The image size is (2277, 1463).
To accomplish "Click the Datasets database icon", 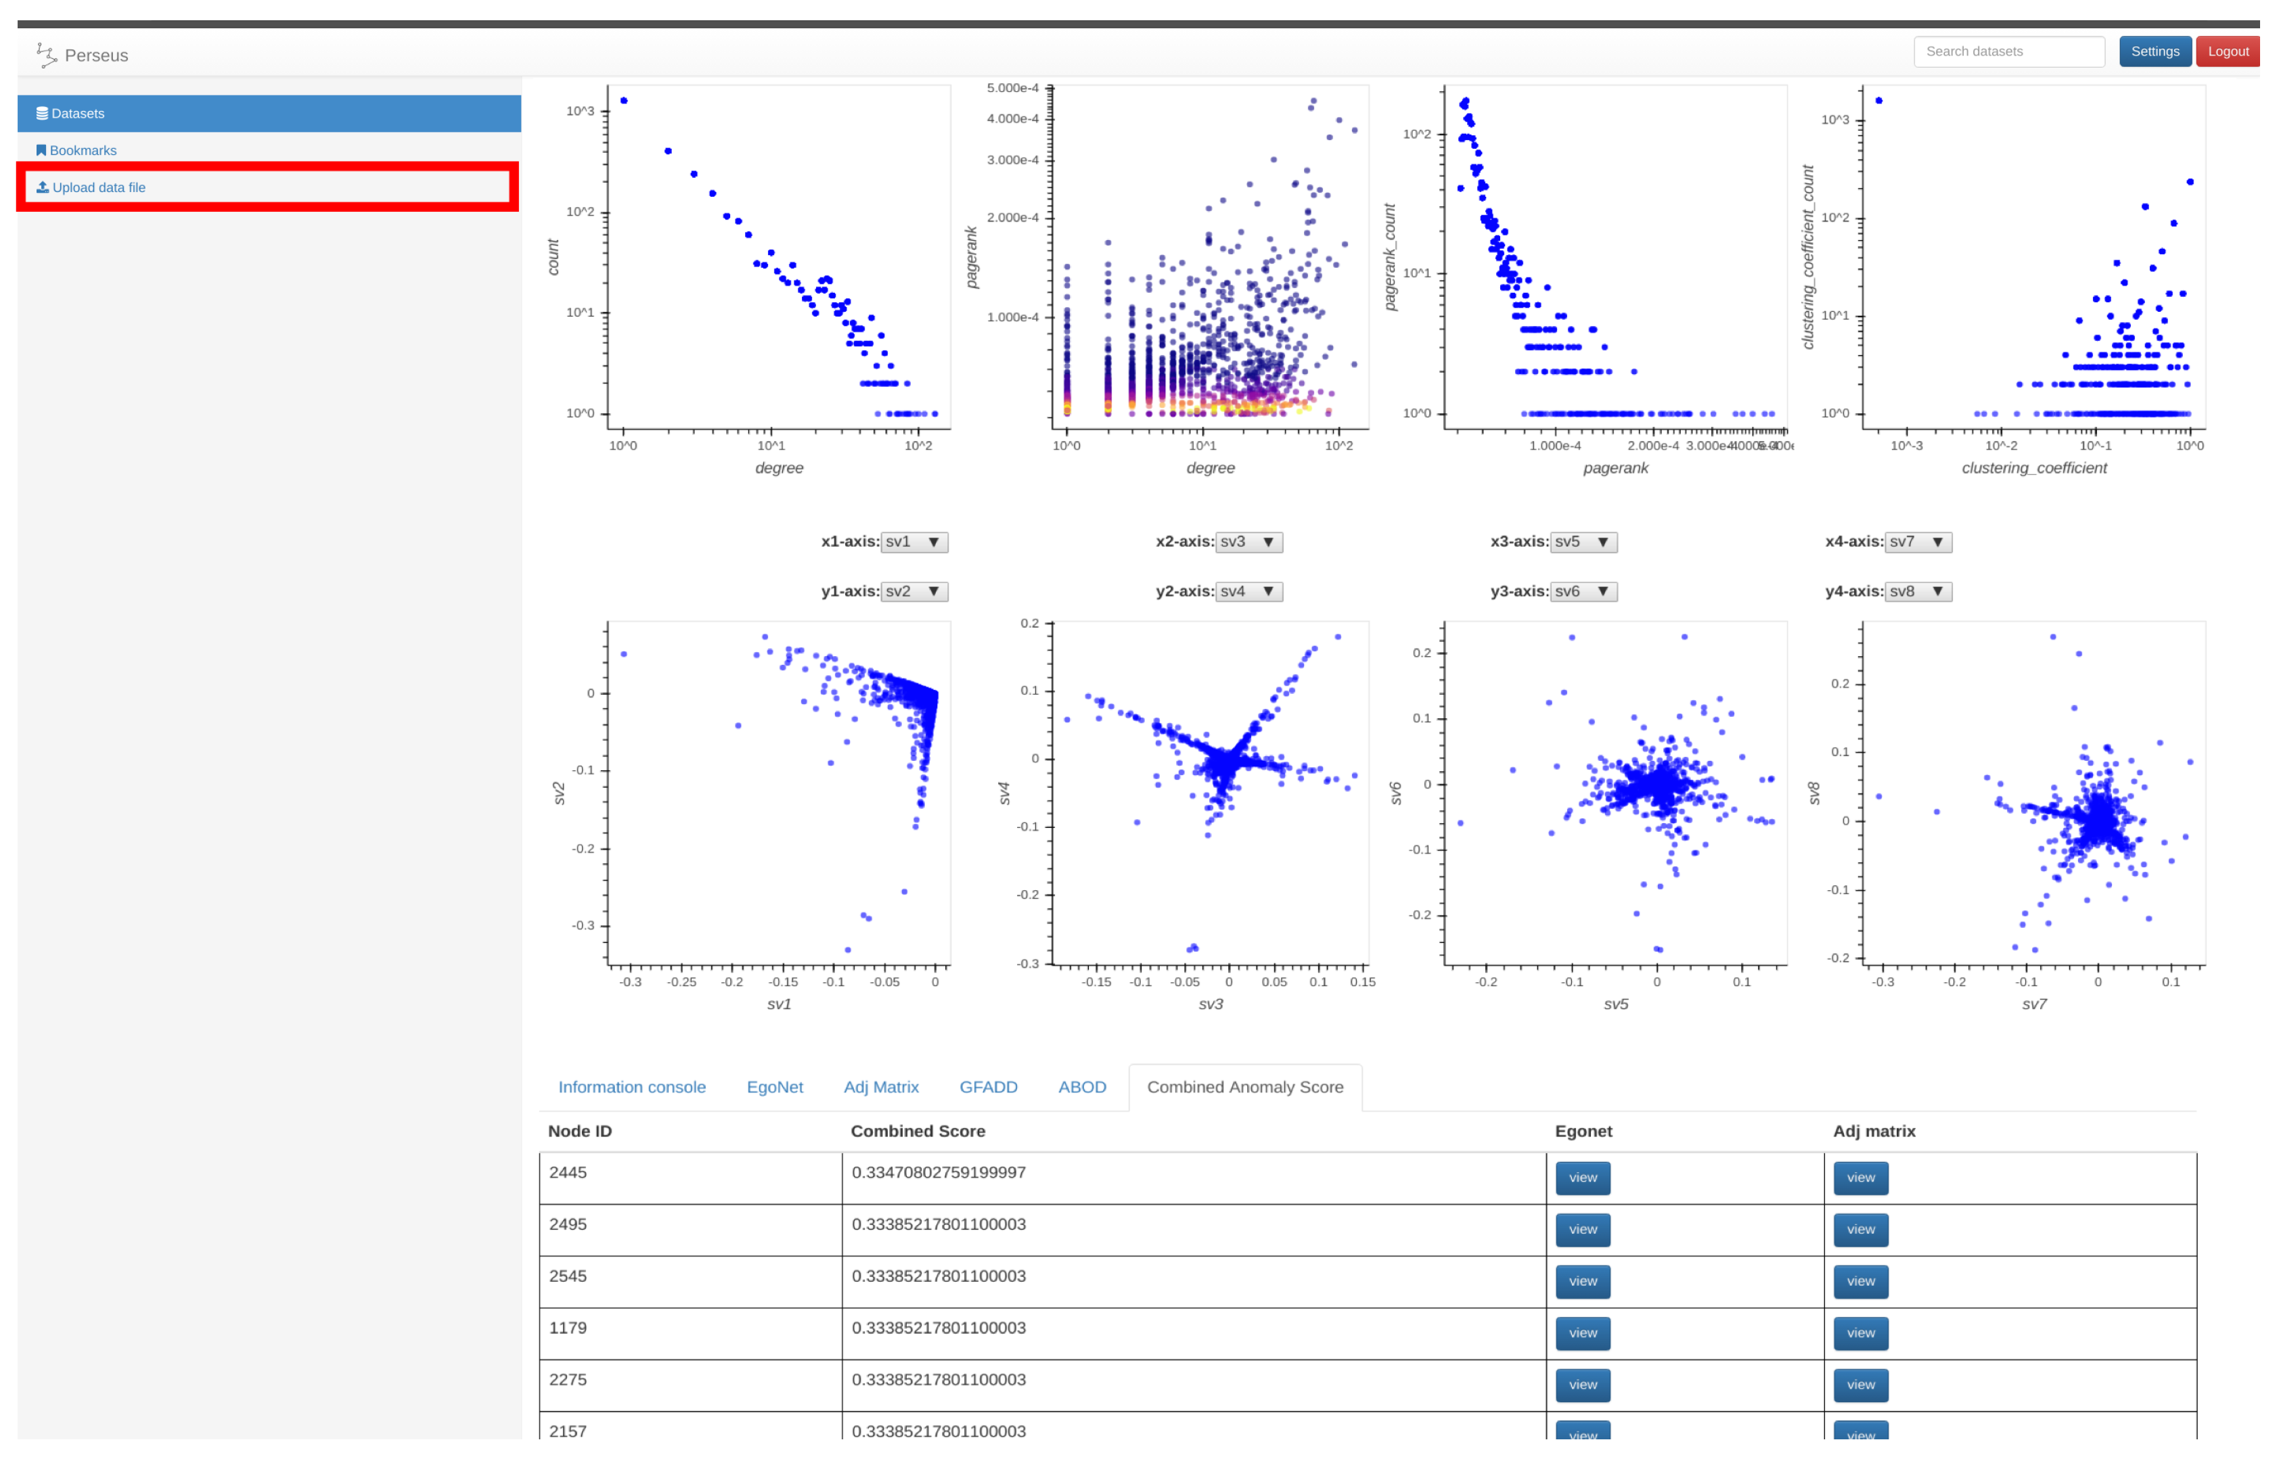I will point(42,113).
